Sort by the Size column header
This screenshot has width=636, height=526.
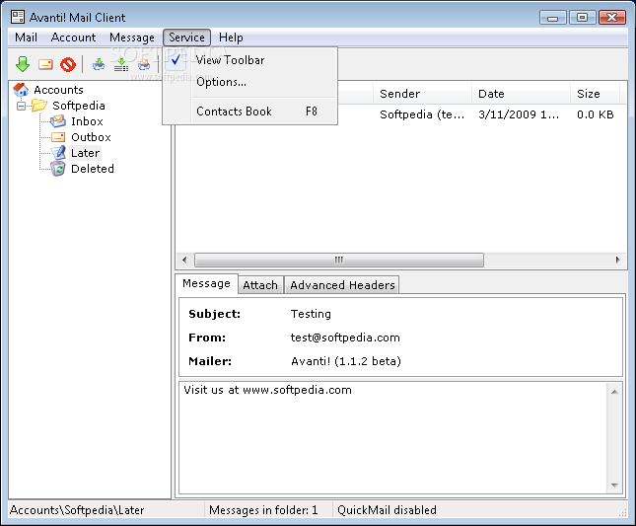595,94
